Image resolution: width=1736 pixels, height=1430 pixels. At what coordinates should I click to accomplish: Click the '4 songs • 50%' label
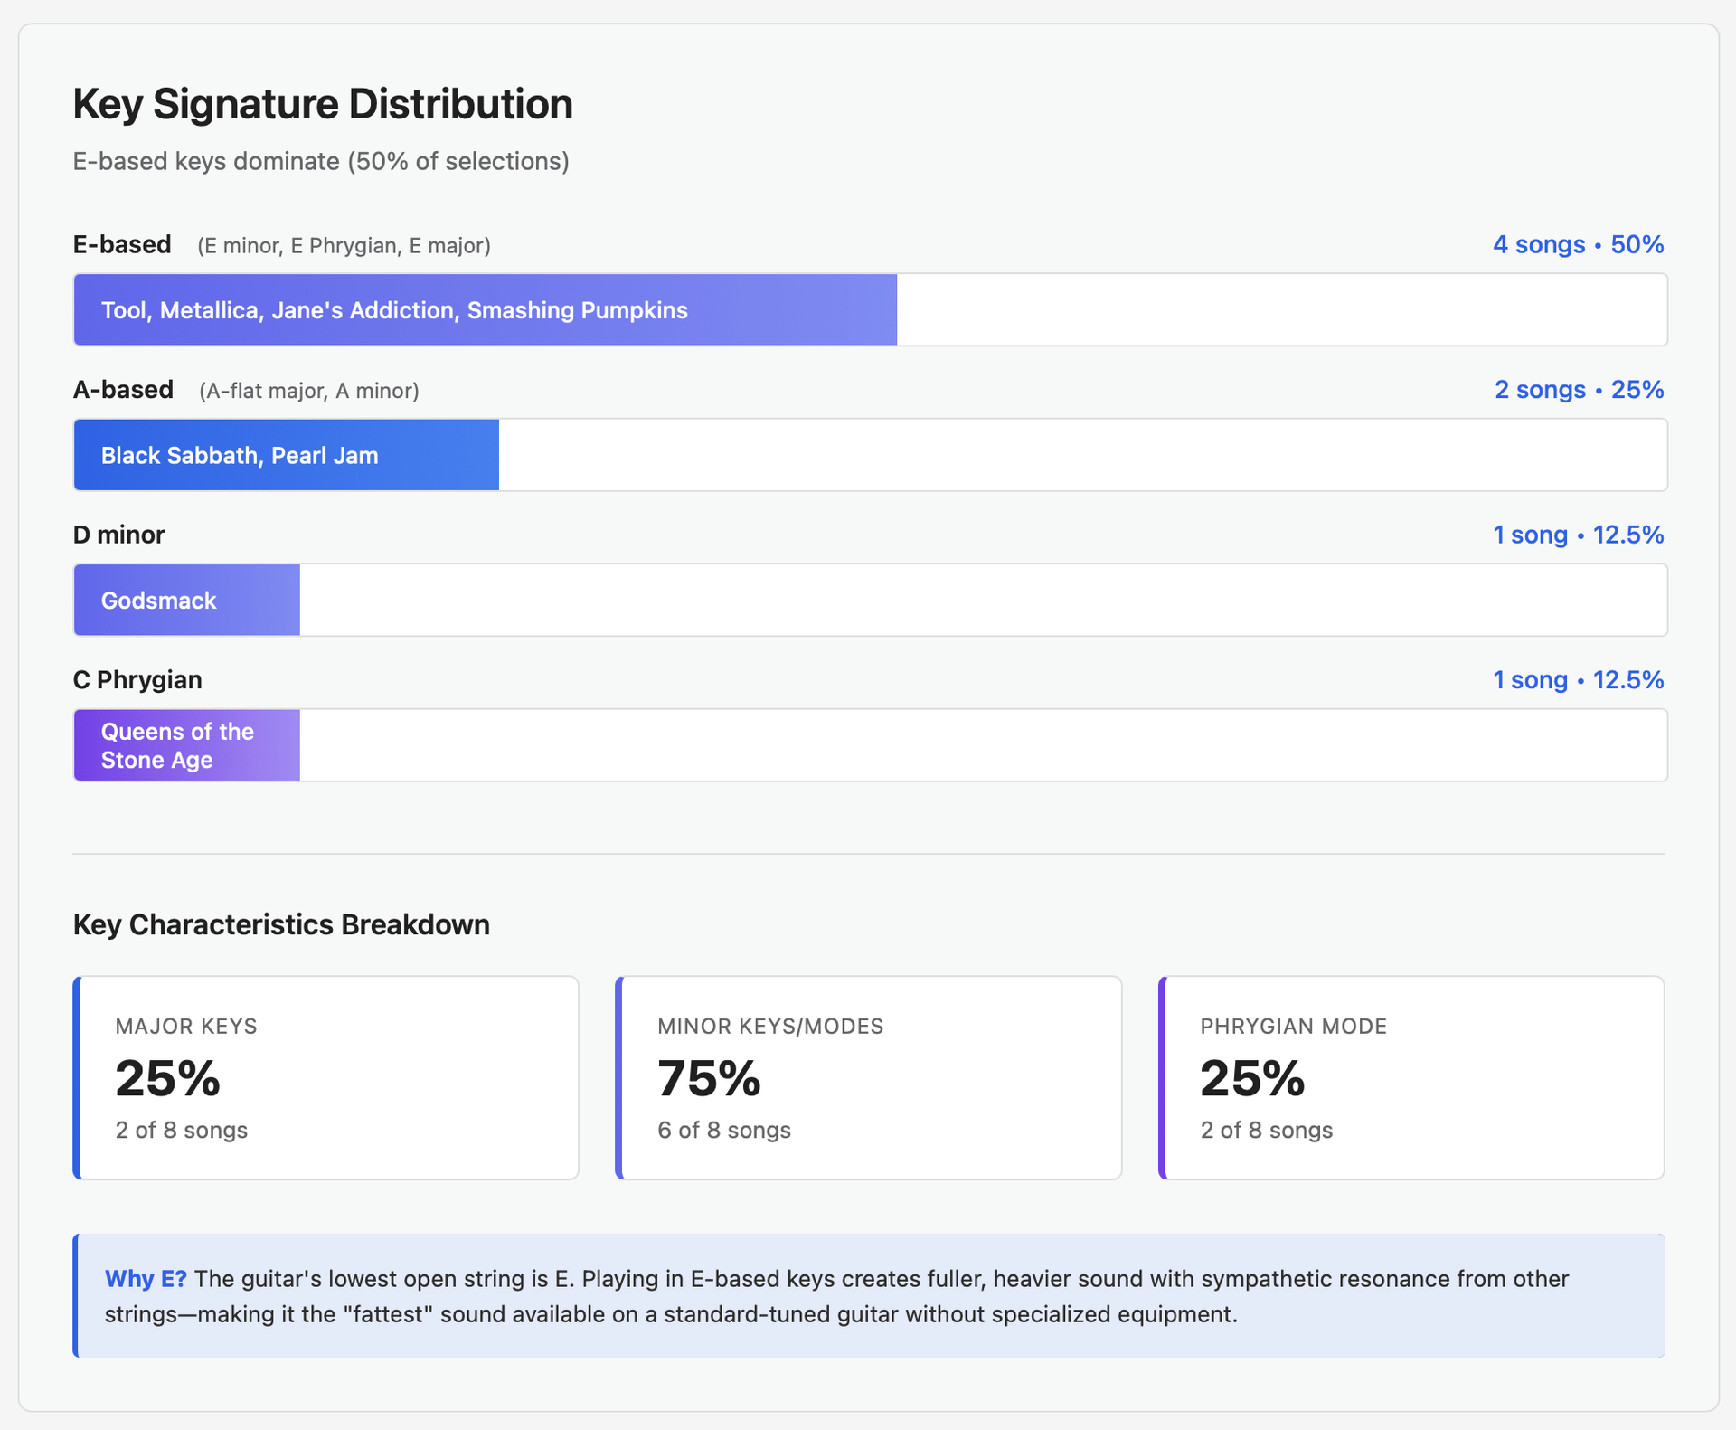point(1578,245)
